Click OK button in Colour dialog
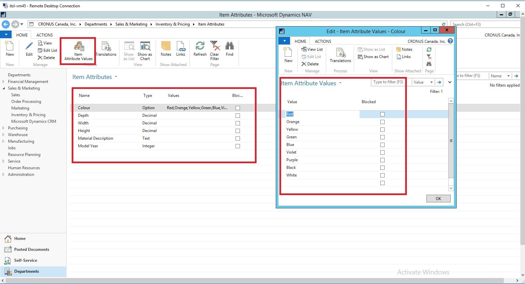Image resolution: width=525 pixels, height=284 pixels. [x=438, y=198]
